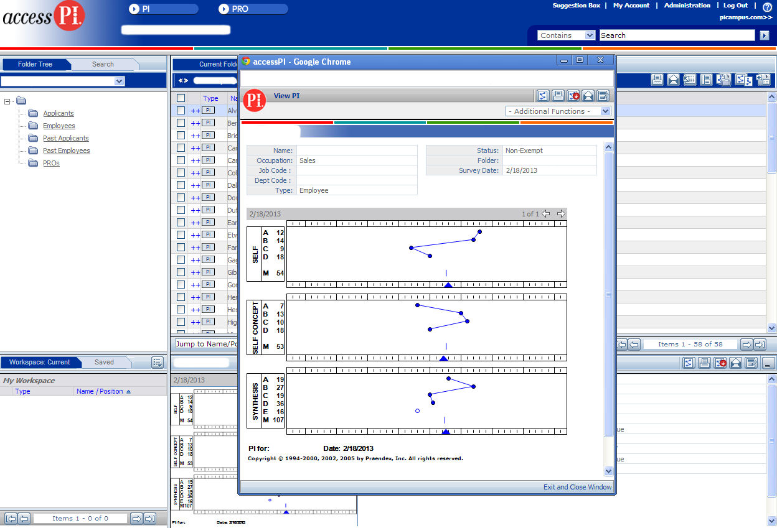The image size is (777, 528).
Task: Open the Past Employees folder
Action: click(x=67, y=151)
